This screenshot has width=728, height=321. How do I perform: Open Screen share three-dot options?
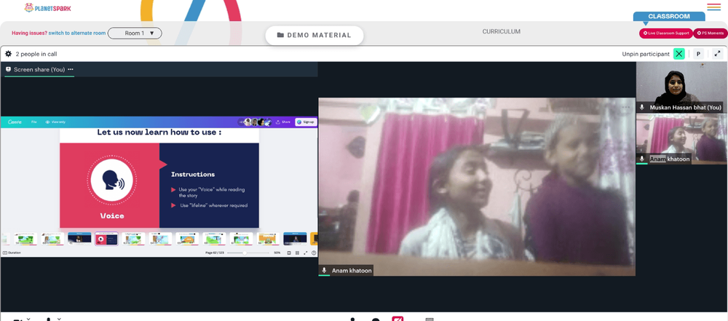[71, 69]
